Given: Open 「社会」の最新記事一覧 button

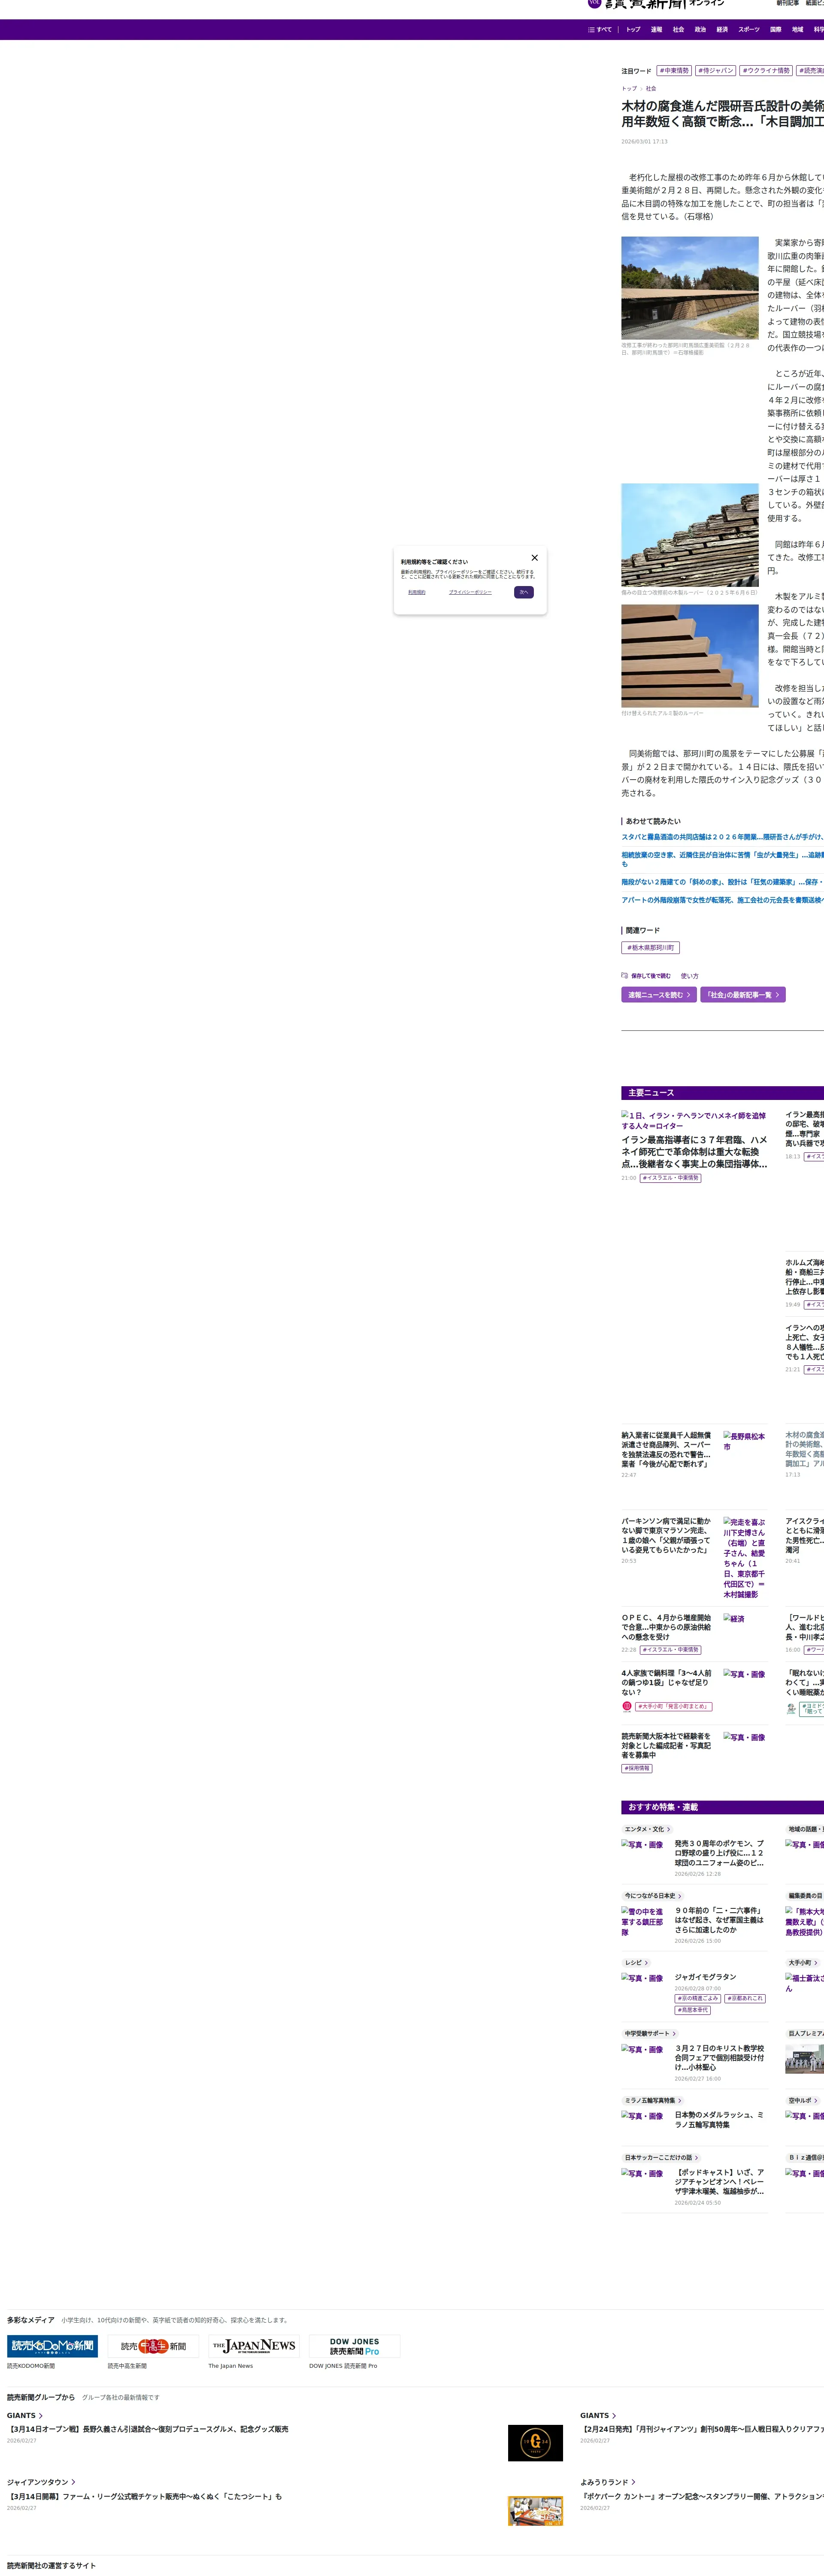Looking at the screenshot, I should [x=742, y=995].
